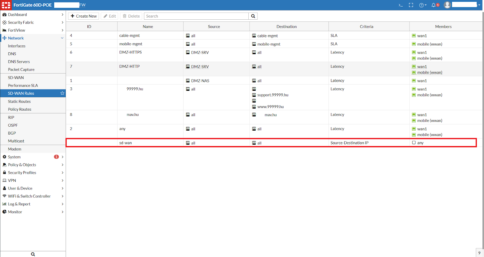
Task: Click the Edit button
Action: [110, 16]
